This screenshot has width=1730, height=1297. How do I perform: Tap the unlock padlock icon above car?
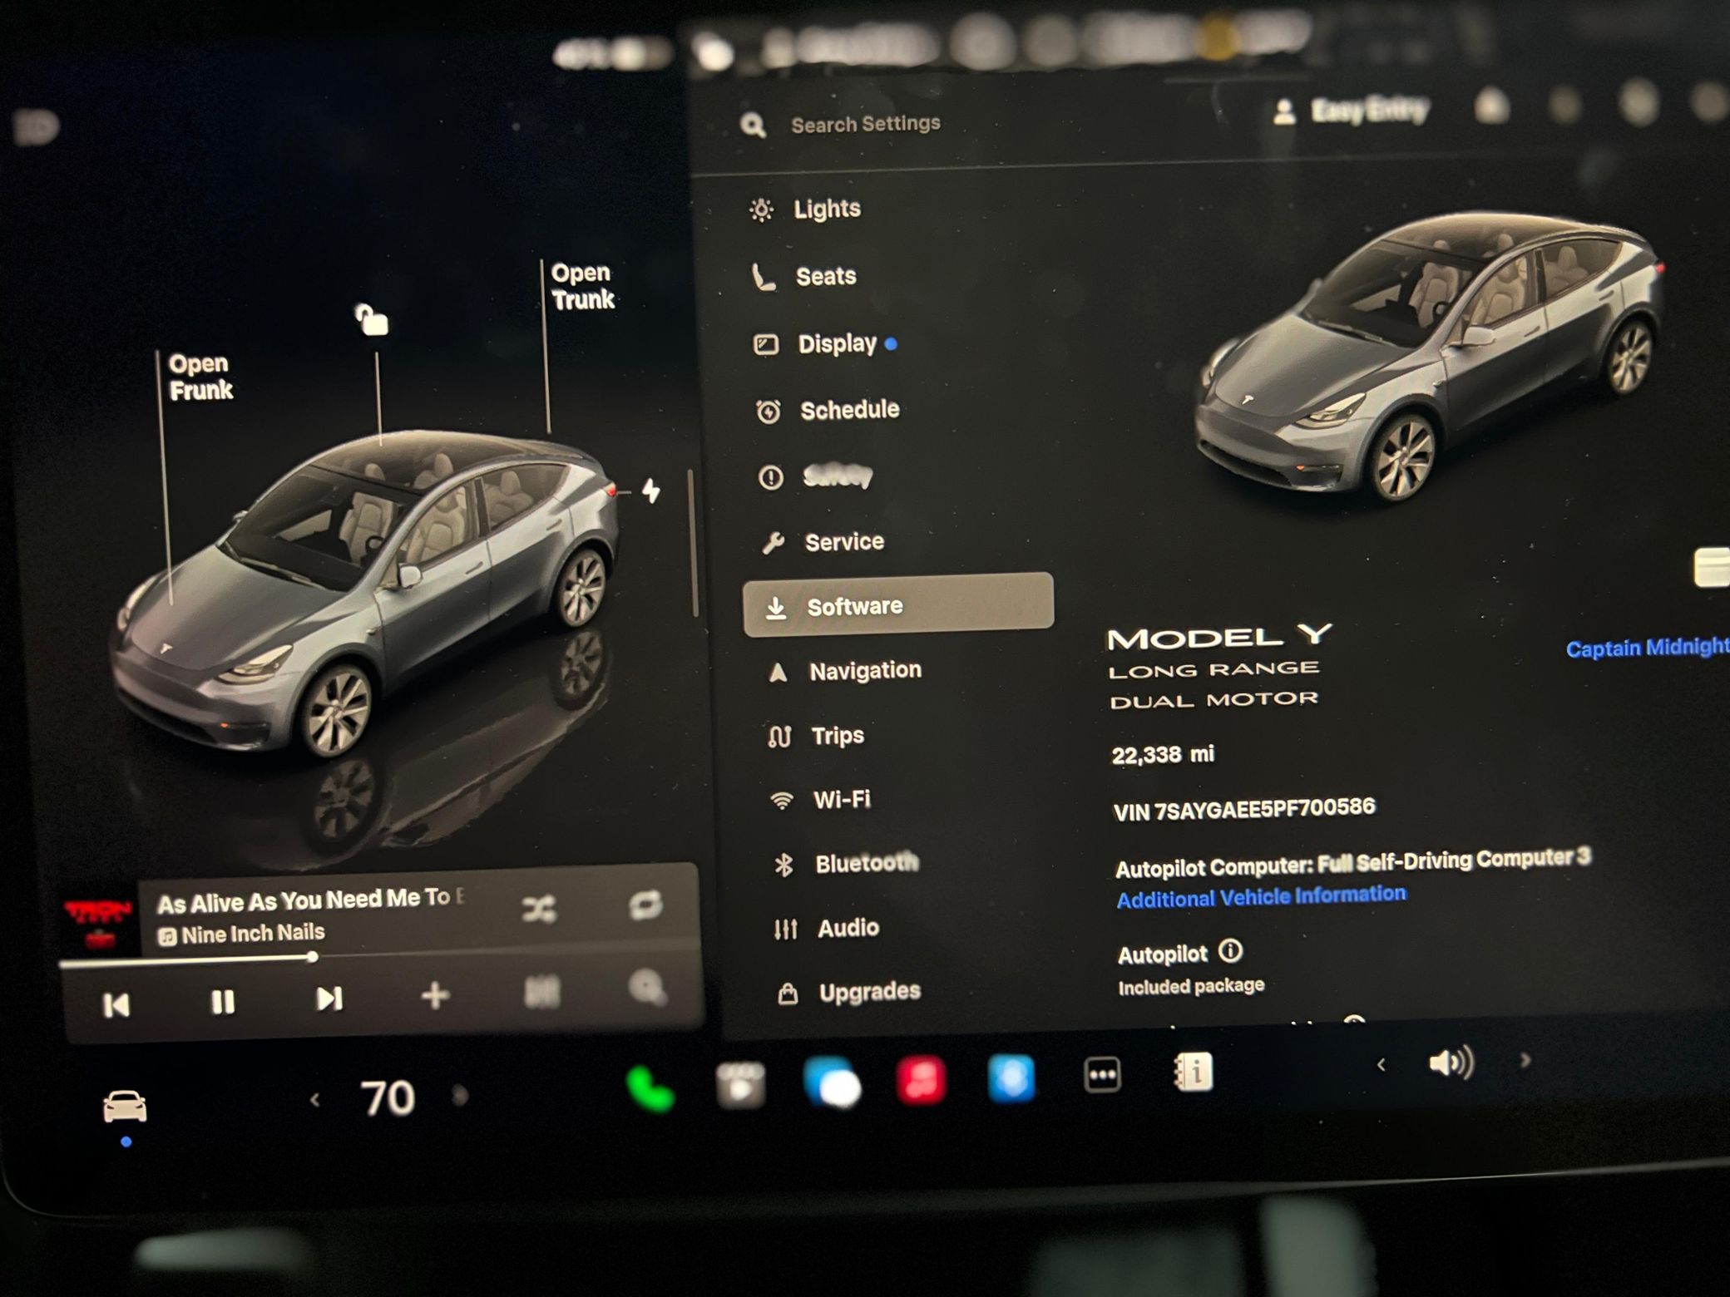click(x=372, y=319)
